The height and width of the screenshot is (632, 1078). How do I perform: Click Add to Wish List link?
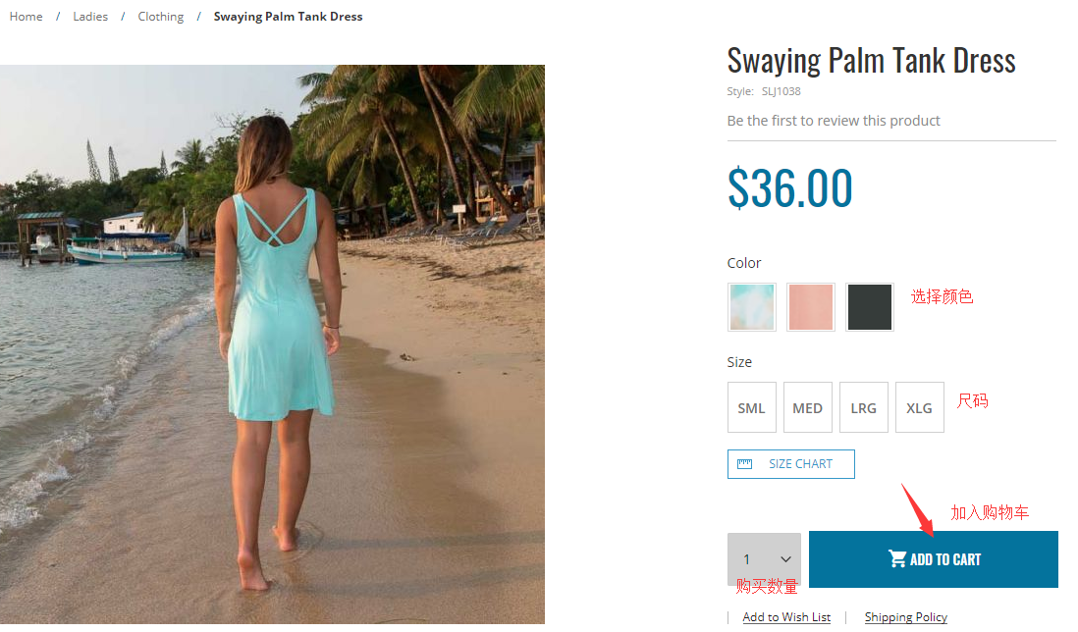coord(786,617)
